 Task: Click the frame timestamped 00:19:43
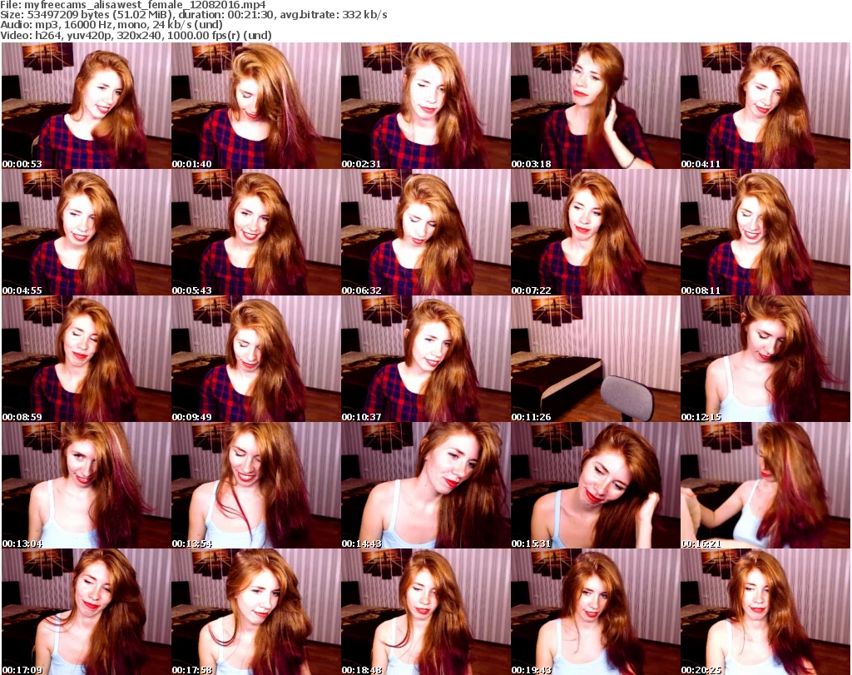point(595,612)
